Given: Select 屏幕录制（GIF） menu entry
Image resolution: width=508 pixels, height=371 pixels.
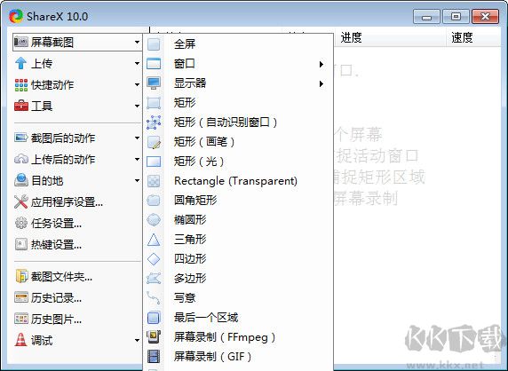Looking at the screenshot, I should tap(238, 357).
